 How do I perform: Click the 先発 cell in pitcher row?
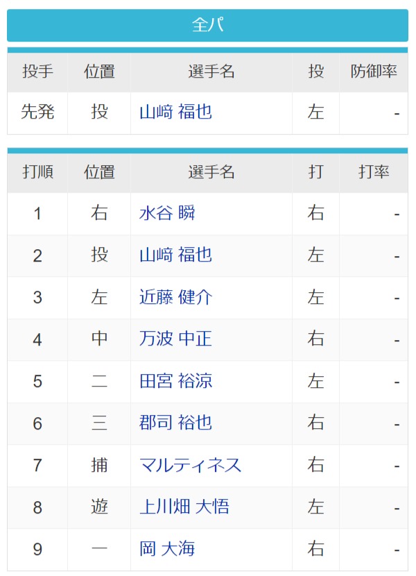[37, 113]
